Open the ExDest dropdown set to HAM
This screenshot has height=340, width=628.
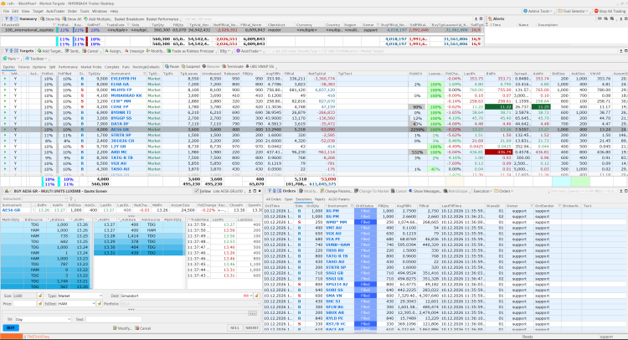tap(76, 304)
